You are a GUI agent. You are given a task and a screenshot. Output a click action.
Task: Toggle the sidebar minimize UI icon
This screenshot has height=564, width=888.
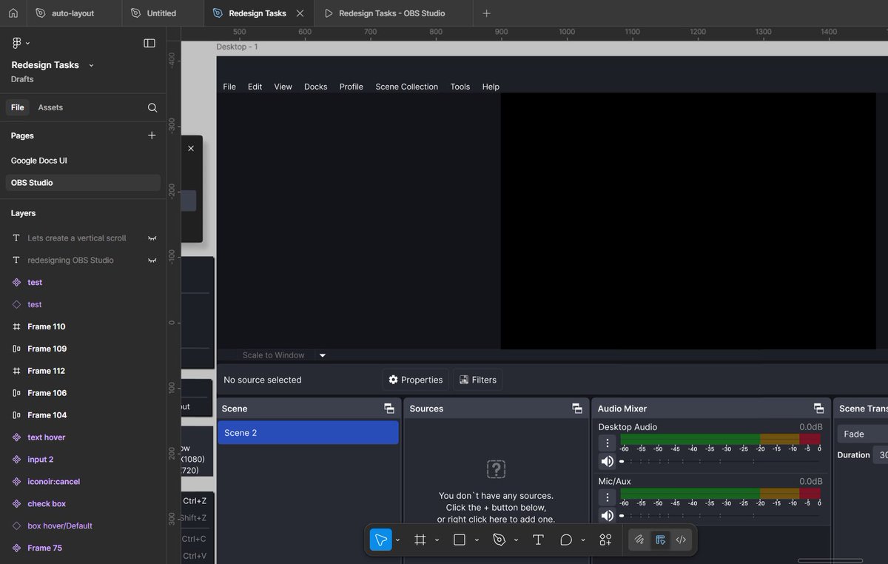click(149, 43)
